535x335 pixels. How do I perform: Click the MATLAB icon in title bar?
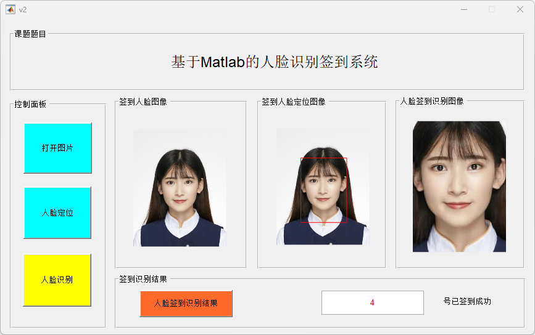(x=10, y=9)
